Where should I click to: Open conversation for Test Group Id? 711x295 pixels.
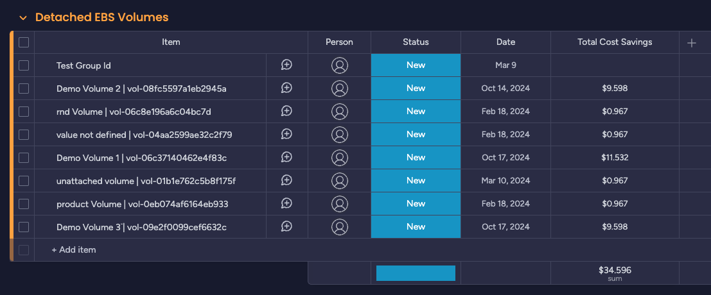point(286,65)
